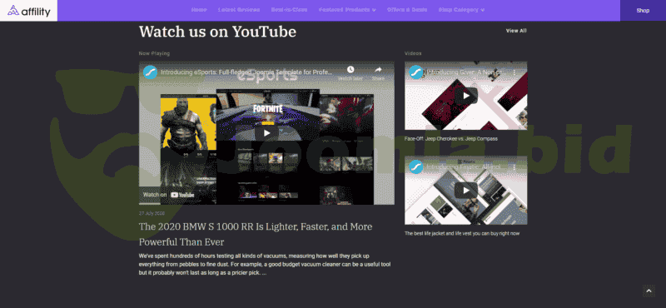Image resolution: width=666 pixels, height=308 pixels.
Task: Click the affility logo
Action: coord(28,10)
